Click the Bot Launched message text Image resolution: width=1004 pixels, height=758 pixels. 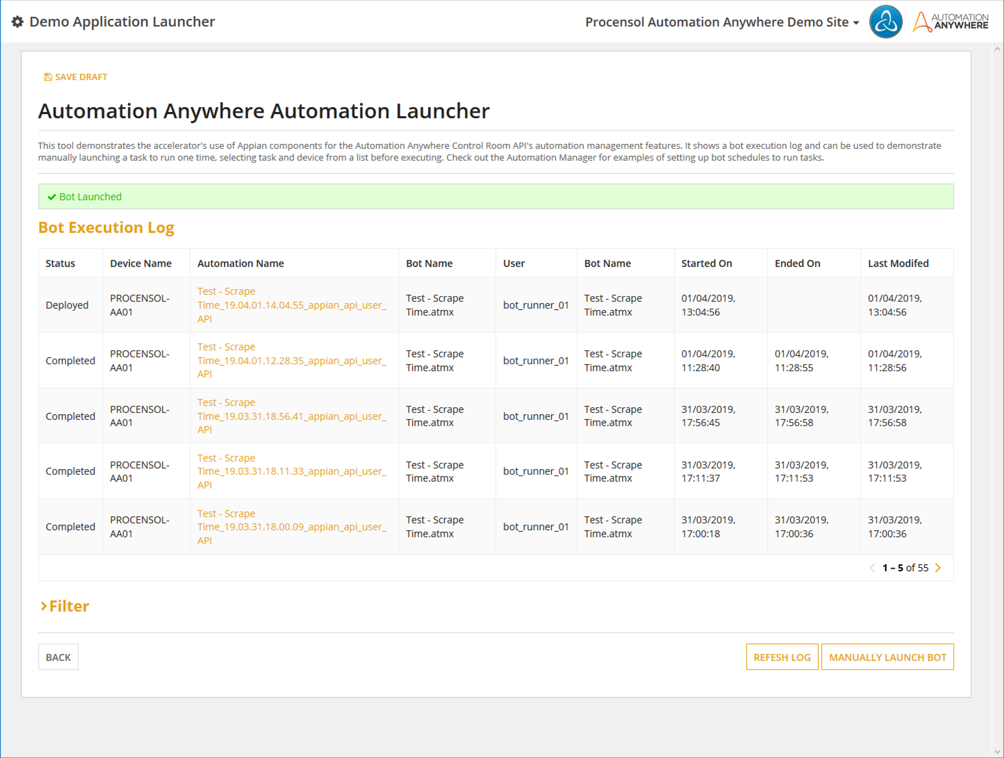(90, 197)
